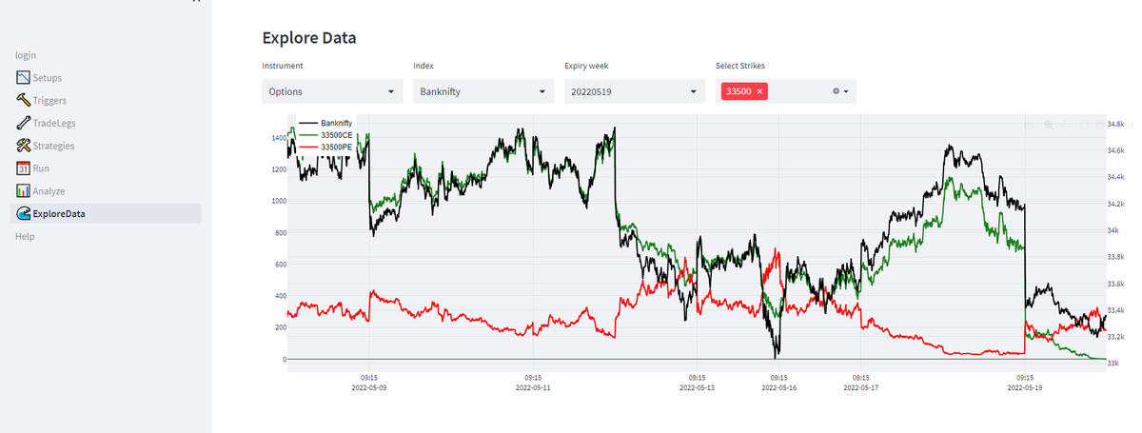The height and width of the screenshot is (433, 1142).
Task: Click the 2022-05-09 date axis label
Action: point(369,388)
